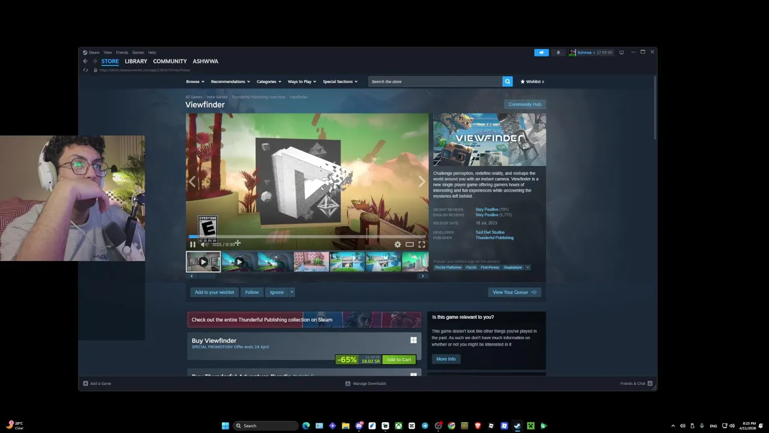769x433 pixels.
Task: Switch to the COMMUNITY tab
Action: click(170, 61)
